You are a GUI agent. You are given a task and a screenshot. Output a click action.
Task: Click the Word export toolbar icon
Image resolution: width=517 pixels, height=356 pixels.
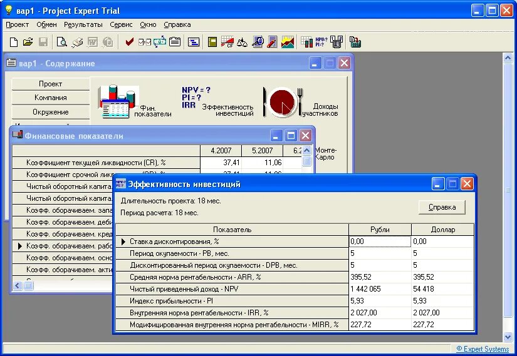(x=92, y=42)
